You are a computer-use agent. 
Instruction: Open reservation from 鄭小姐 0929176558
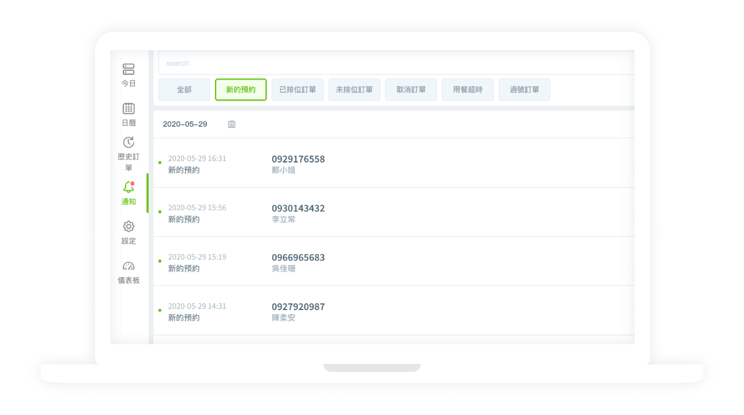coord(298,163)
